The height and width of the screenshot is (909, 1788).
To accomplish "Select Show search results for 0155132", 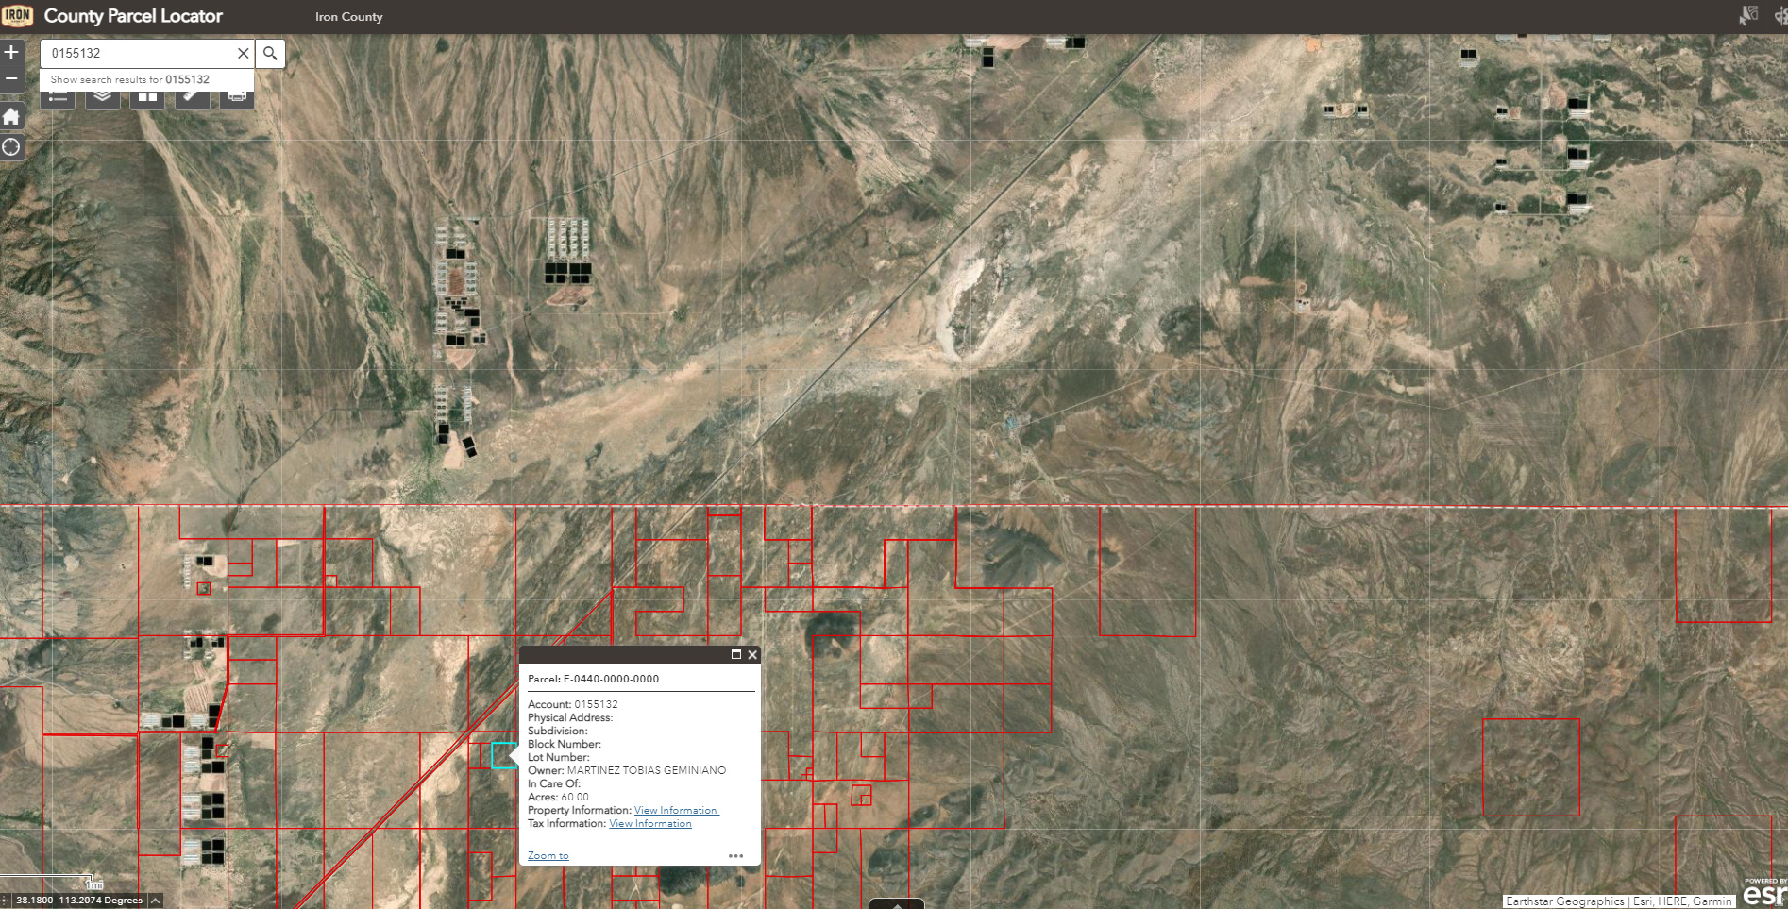I will coord(130,79).
